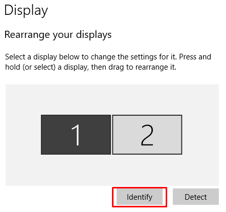Click the number 1 on the first display
This screenshot has height=212, width=226.
[x=76, y=135]
